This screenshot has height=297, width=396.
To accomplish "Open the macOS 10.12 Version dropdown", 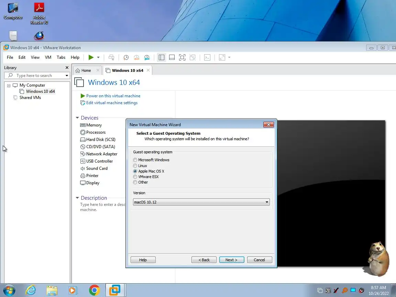I will (201, 202).
